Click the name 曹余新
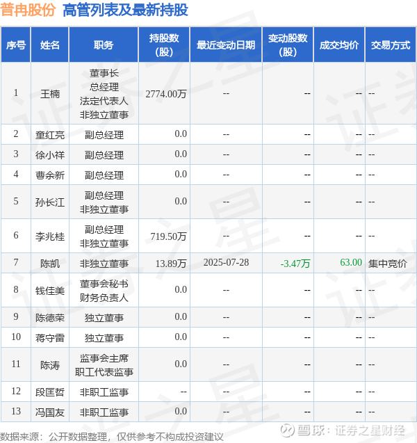This screenshot has width=417, height=443. click(x=50, y=175)
